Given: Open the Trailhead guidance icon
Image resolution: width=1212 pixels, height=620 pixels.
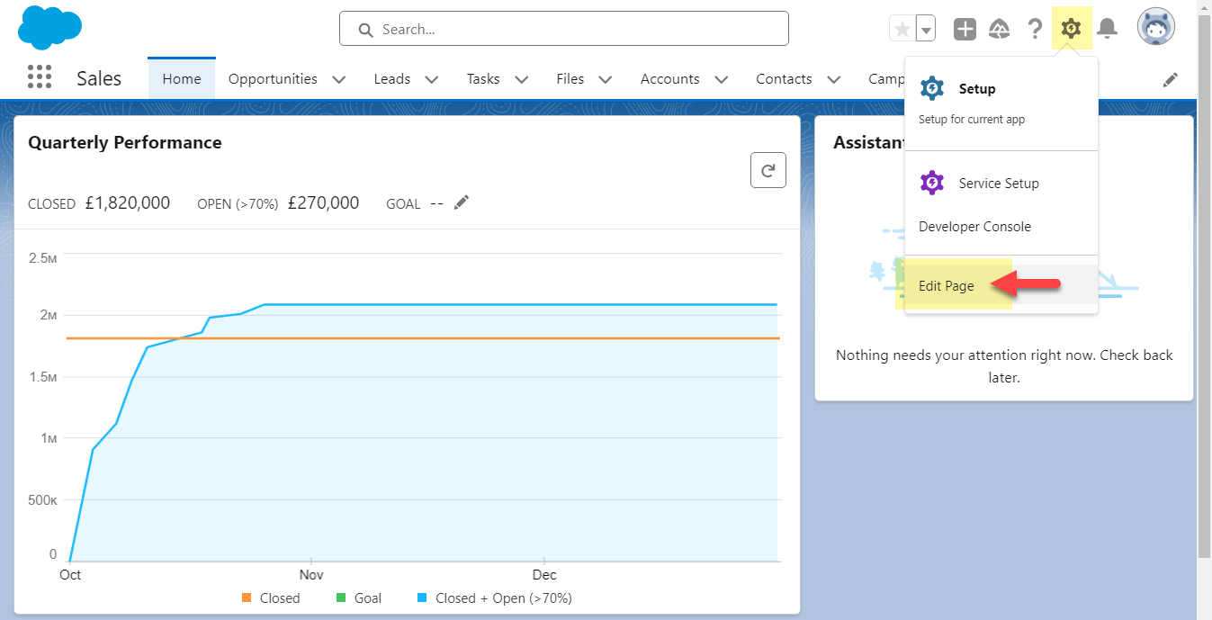Looking at the screenshot, I should tap(999, 29).
